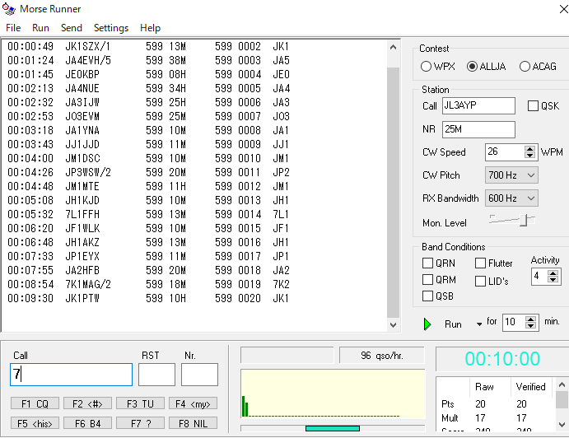569x438 pixels.
Task: Click the log scroll down arrow
Action: click(393, 325)
